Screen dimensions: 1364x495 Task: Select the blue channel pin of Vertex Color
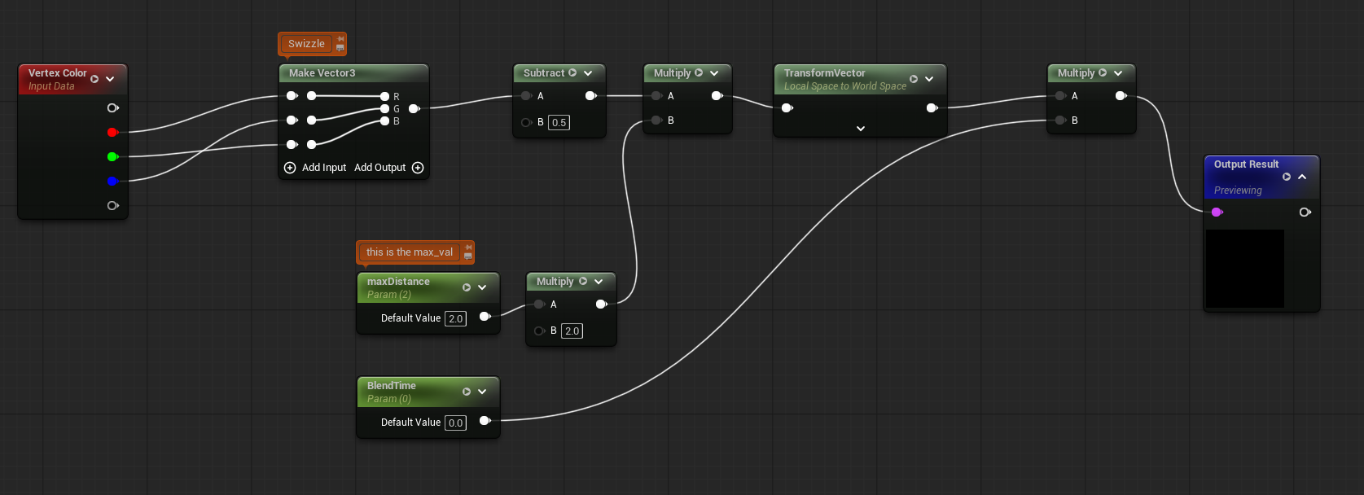(x=112, y=181)
